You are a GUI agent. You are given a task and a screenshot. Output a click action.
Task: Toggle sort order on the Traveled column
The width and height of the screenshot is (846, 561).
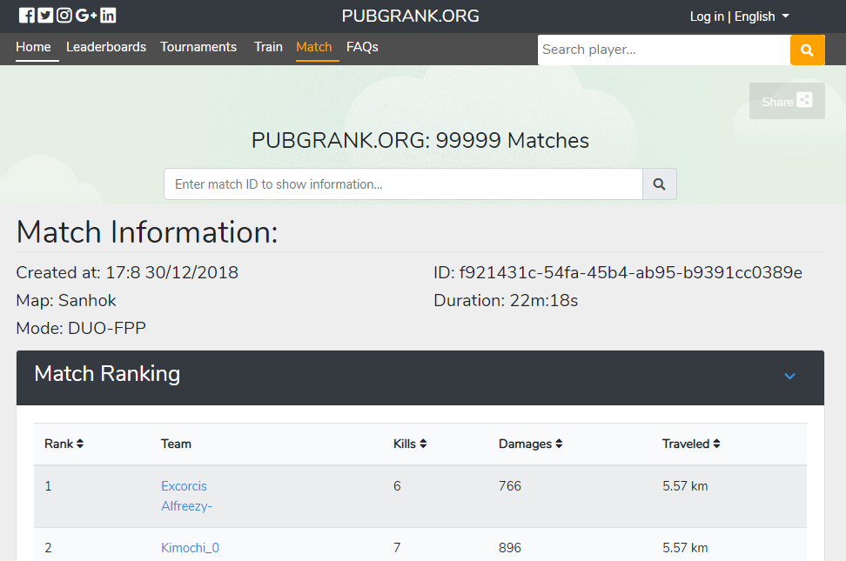(716, 444)
